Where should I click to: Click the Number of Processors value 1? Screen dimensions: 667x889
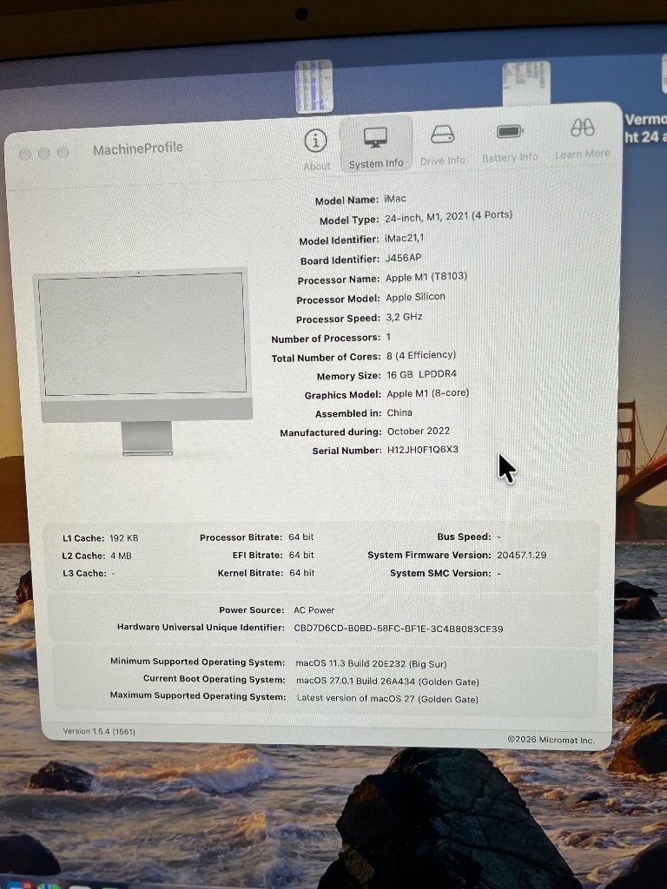388,337
